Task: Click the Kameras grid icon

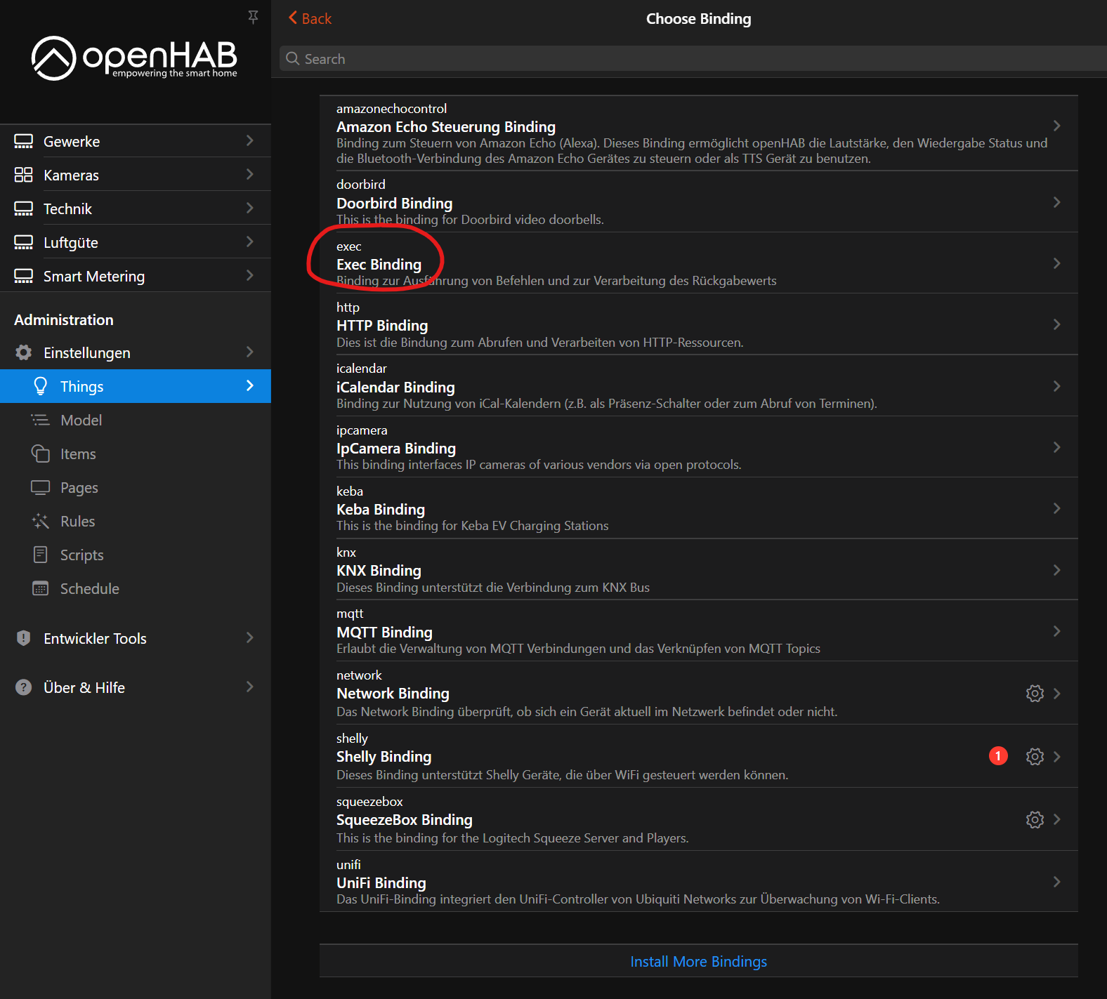Action: [x=24, y=175]
